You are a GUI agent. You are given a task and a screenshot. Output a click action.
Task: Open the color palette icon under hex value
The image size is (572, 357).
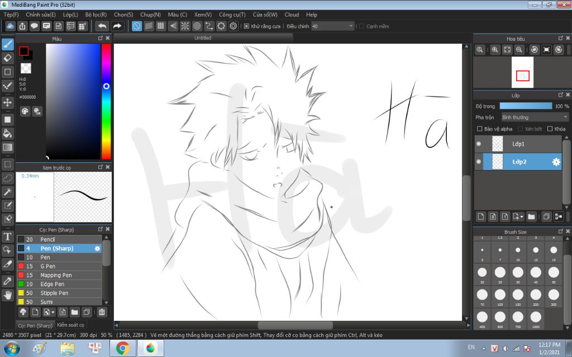pos(25,112)
